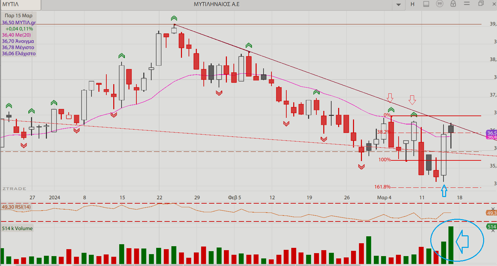Select the 38.2% Fibonacci level label
This screenshot has height=266, width=497.
(x=384, y=132)
